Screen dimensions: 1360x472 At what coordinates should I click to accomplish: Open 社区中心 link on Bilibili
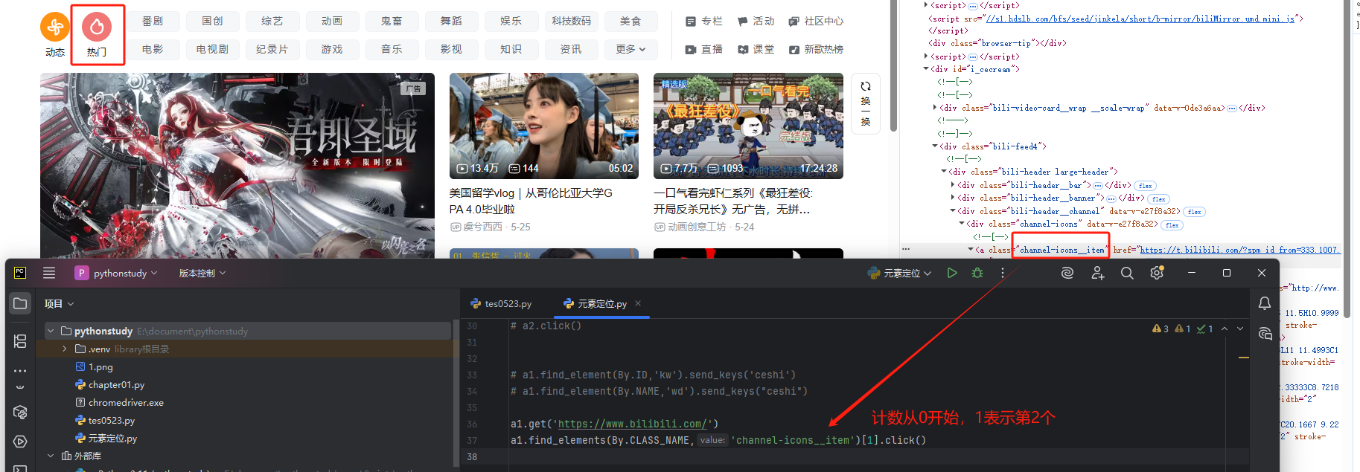tap(816, 21)
